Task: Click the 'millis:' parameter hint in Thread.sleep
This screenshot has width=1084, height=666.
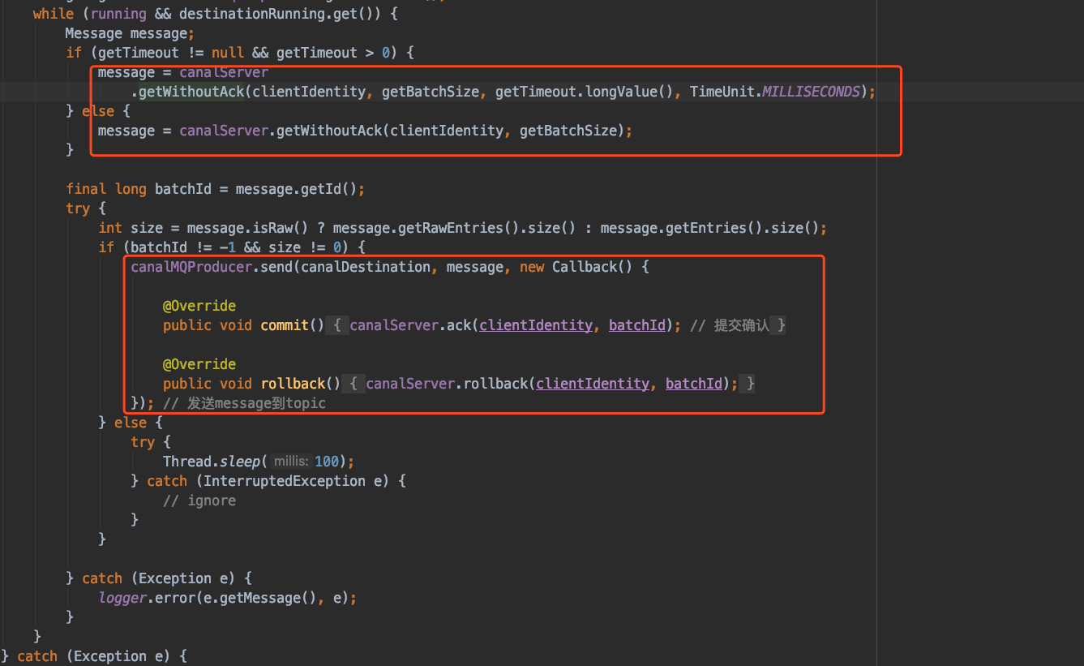Action: pos(290,462)
